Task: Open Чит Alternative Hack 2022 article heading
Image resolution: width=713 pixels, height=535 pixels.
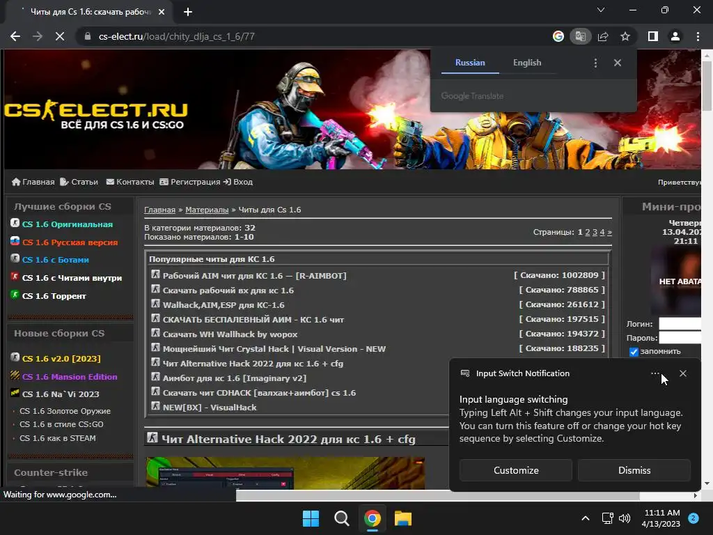Action: (288, 440)
